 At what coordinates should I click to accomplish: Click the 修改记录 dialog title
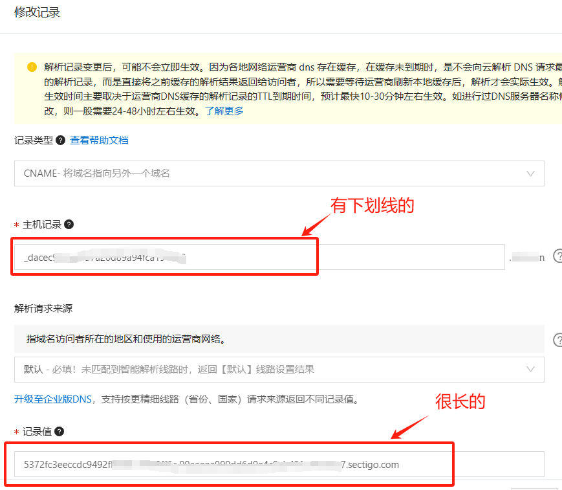click(x=37, y=12)
